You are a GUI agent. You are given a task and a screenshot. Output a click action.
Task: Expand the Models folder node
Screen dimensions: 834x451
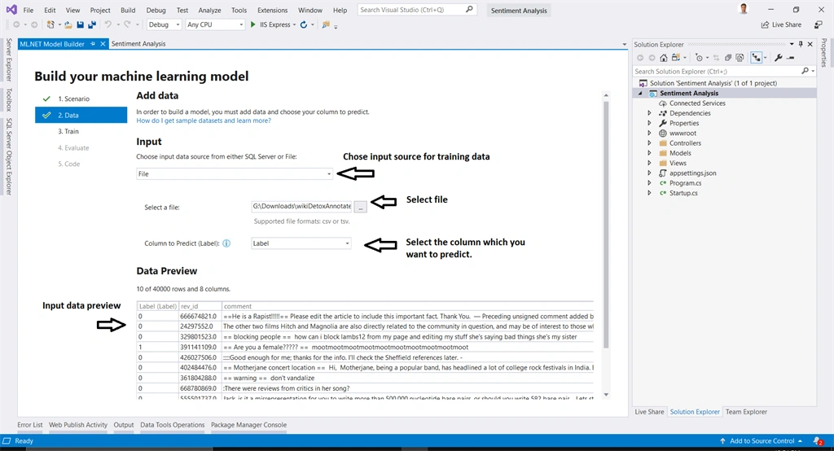pyautogui.click(x=649, y=153)
